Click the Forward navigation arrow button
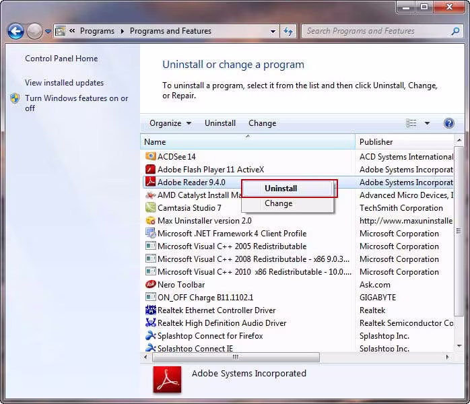 click(34, 31)
